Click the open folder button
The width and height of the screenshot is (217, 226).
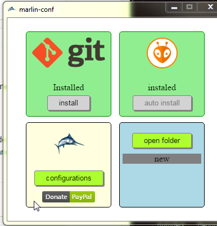[x=162, y=140]
